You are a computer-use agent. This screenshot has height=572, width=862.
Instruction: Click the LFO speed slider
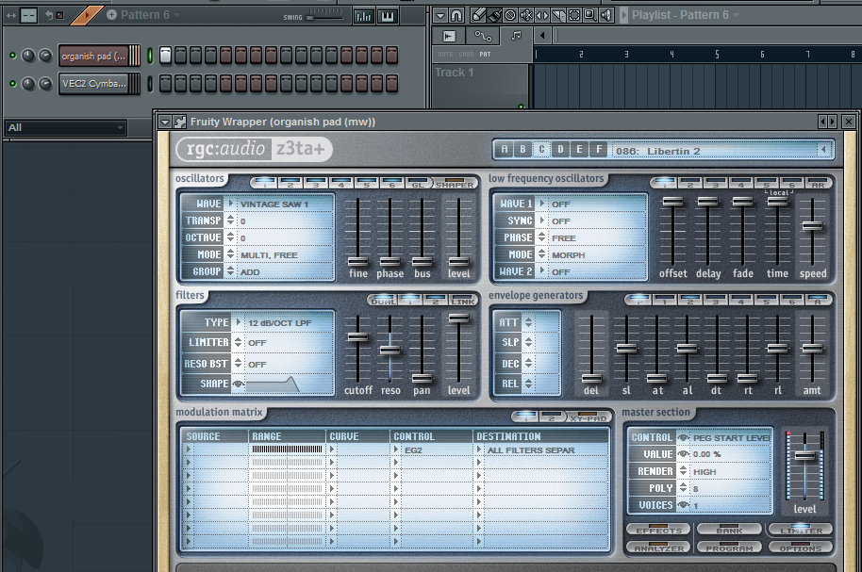point(813,226)
